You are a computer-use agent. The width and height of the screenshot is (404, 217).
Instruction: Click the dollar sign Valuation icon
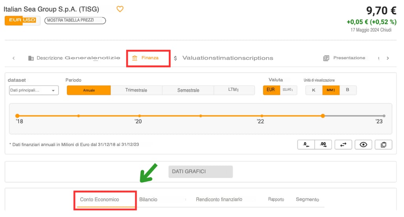point(176,58)
